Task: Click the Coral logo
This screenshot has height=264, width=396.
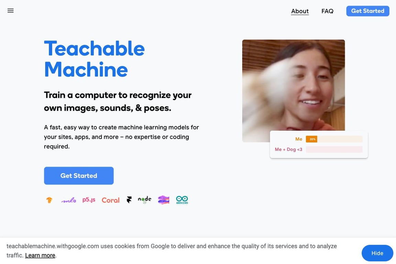Action: (x=110, y=200)
